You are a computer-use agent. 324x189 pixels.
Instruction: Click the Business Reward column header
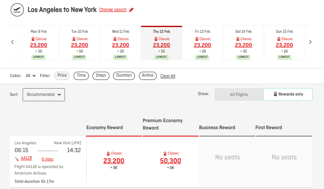pyautogui.click(x=217, y=128)
